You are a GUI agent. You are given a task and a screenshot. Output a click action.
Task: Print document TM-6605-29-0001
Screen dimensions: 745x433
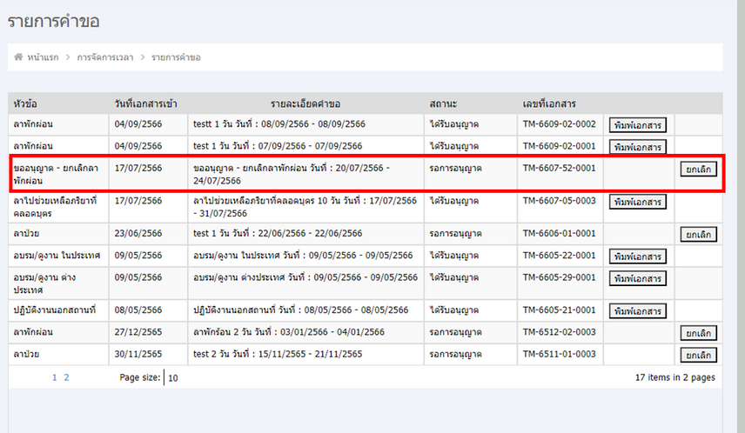pos(637,278)
